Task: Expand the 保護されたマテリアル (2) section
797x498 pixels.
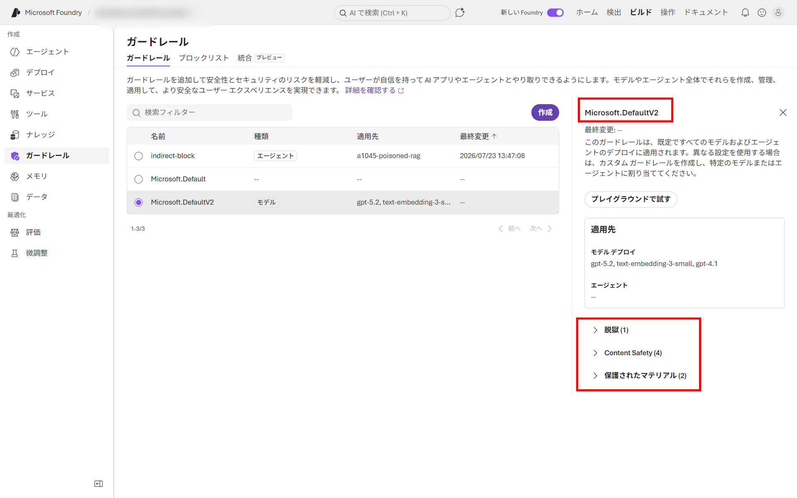Action: pyautogui.click(x=595, y=376)
